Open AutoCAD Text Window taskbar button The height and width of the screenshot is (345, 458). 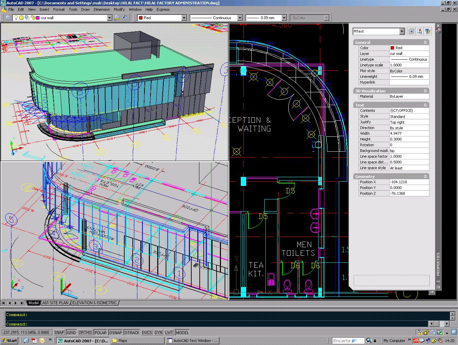click(x=193, y=341)
